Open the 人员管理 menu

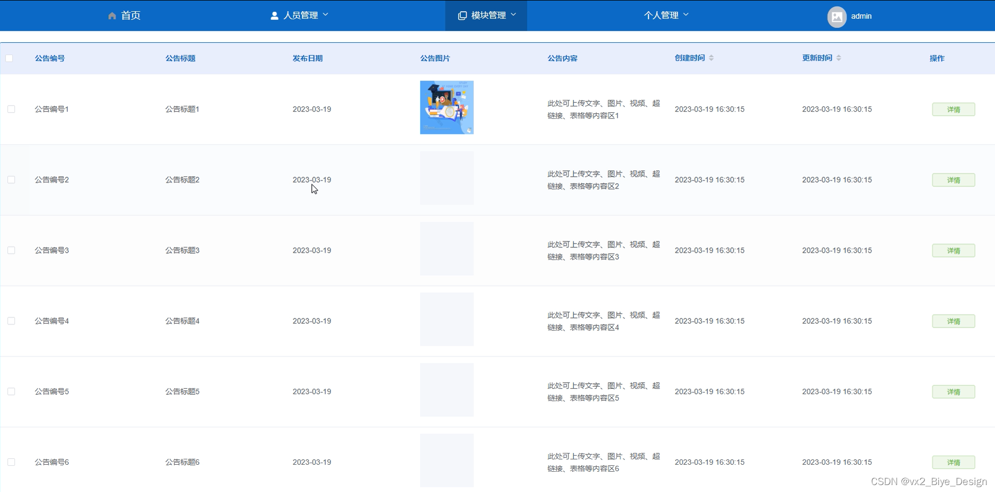point(299,15)
